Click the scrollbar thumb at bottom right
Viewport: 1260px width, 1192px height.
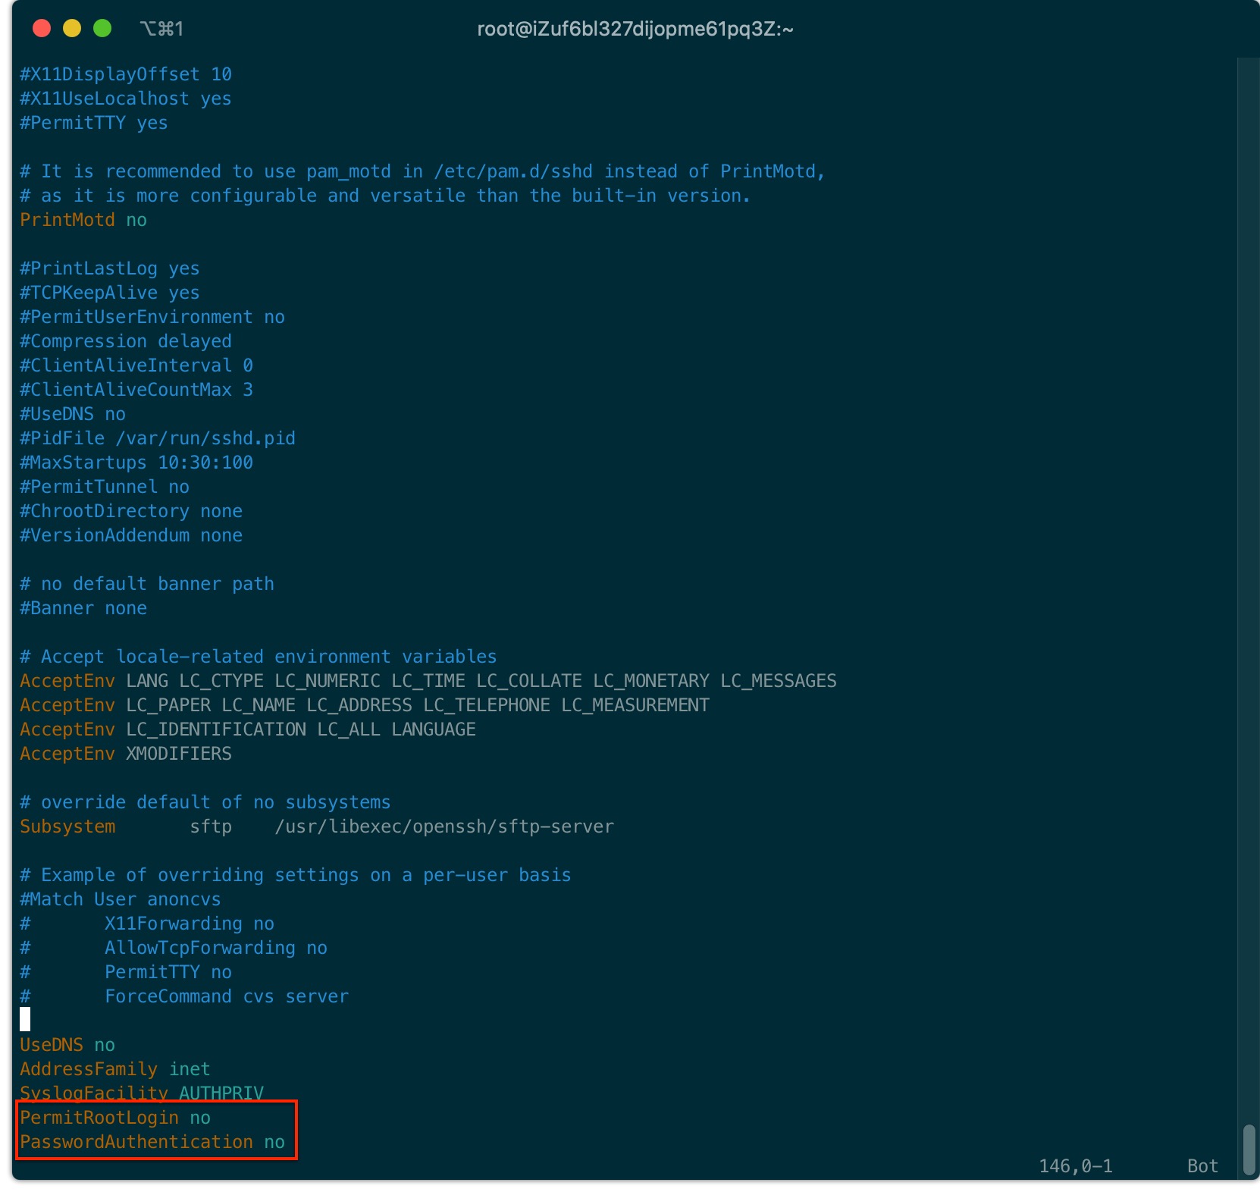(x=1249, y=1150)
